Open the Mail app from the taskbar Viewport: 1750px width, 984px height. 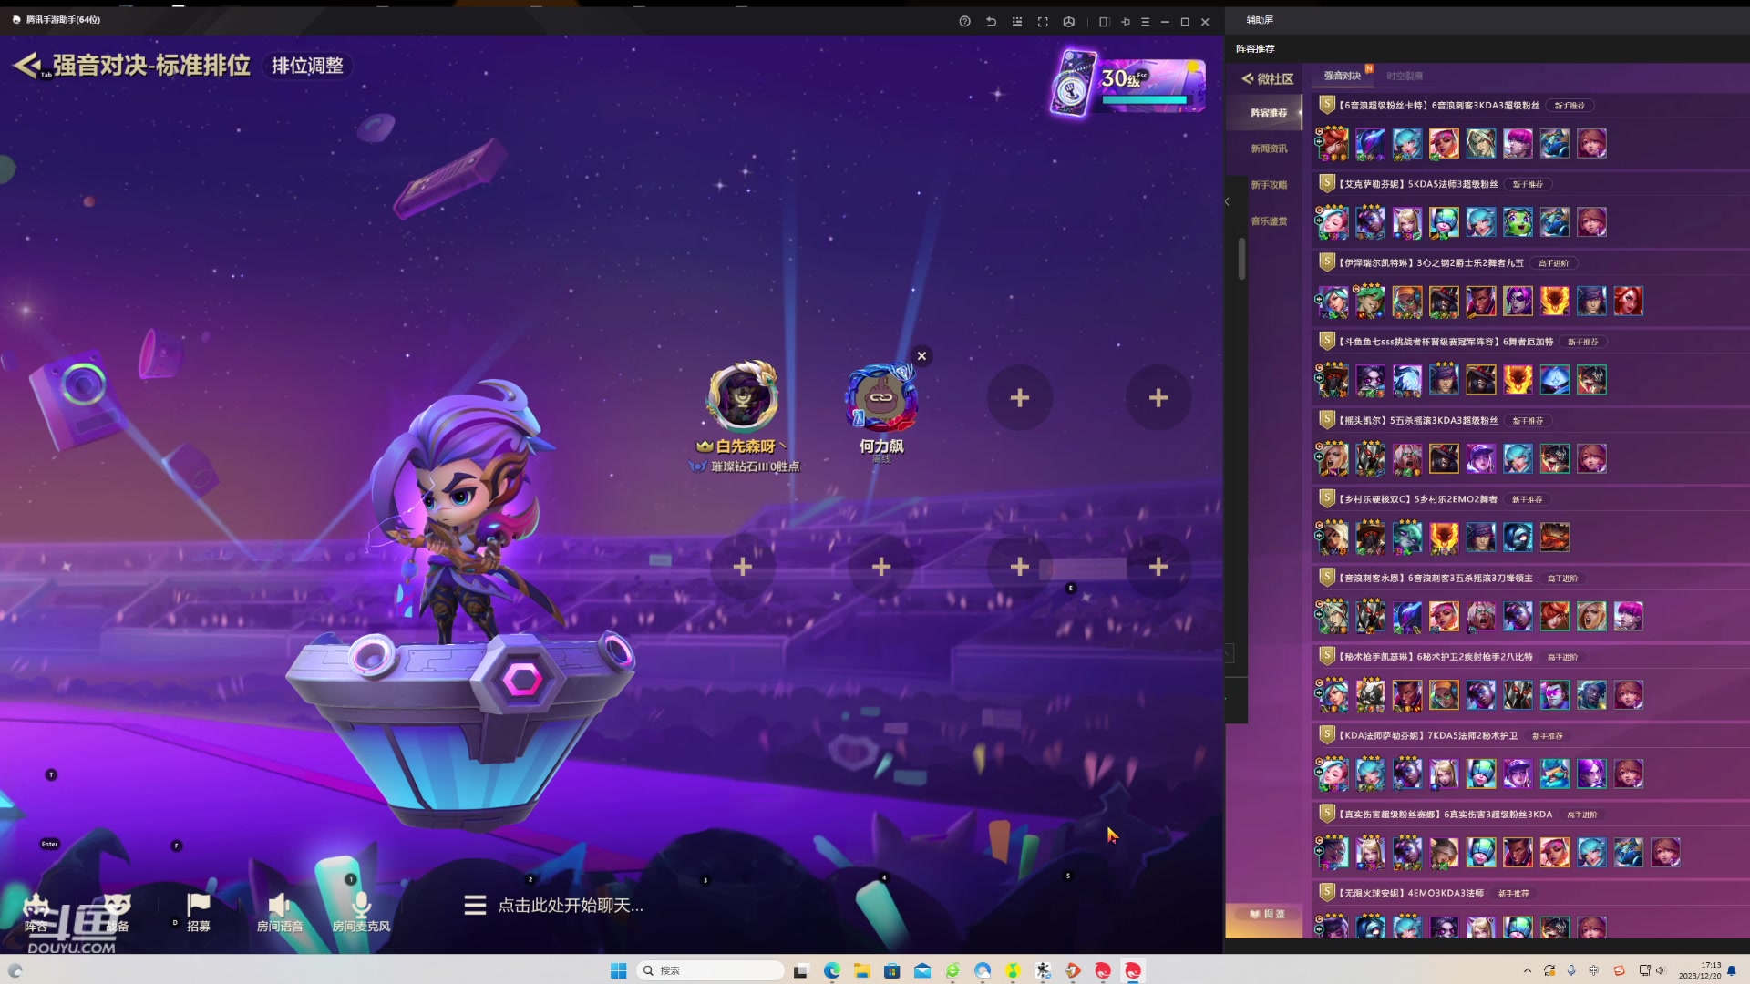tap(921, 970)
